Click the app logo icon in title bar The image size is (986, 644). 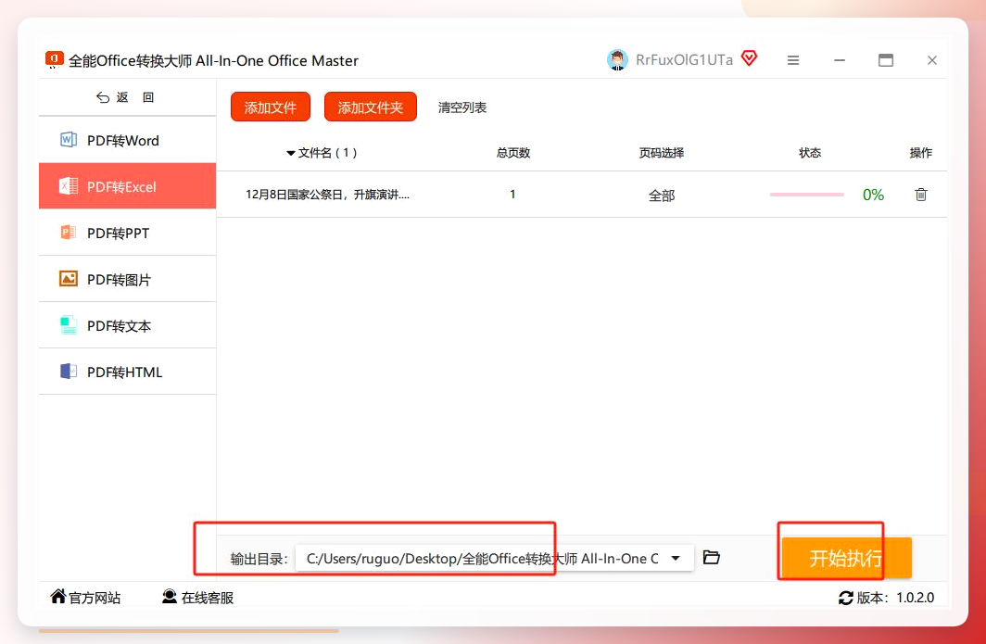coord(54,59)
